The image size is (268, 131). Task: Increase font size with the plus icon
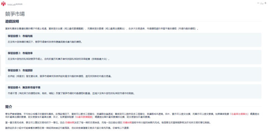pyautogui.click(x=265, y=3)
